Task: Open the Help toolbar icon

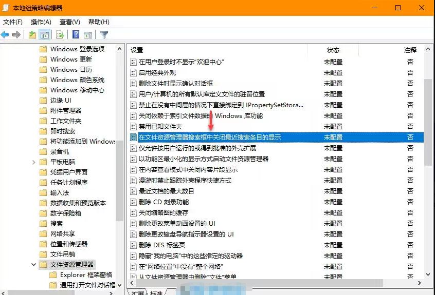Action: (x=76, y=34)
